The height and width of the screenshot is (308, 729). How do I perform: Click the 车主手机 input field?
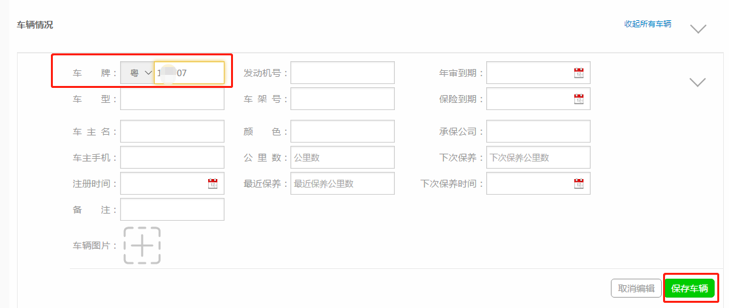(172, 158)
